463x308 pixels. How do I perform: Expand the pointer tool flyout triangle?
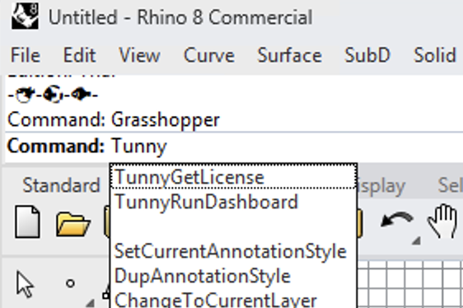tap(90, 303)
